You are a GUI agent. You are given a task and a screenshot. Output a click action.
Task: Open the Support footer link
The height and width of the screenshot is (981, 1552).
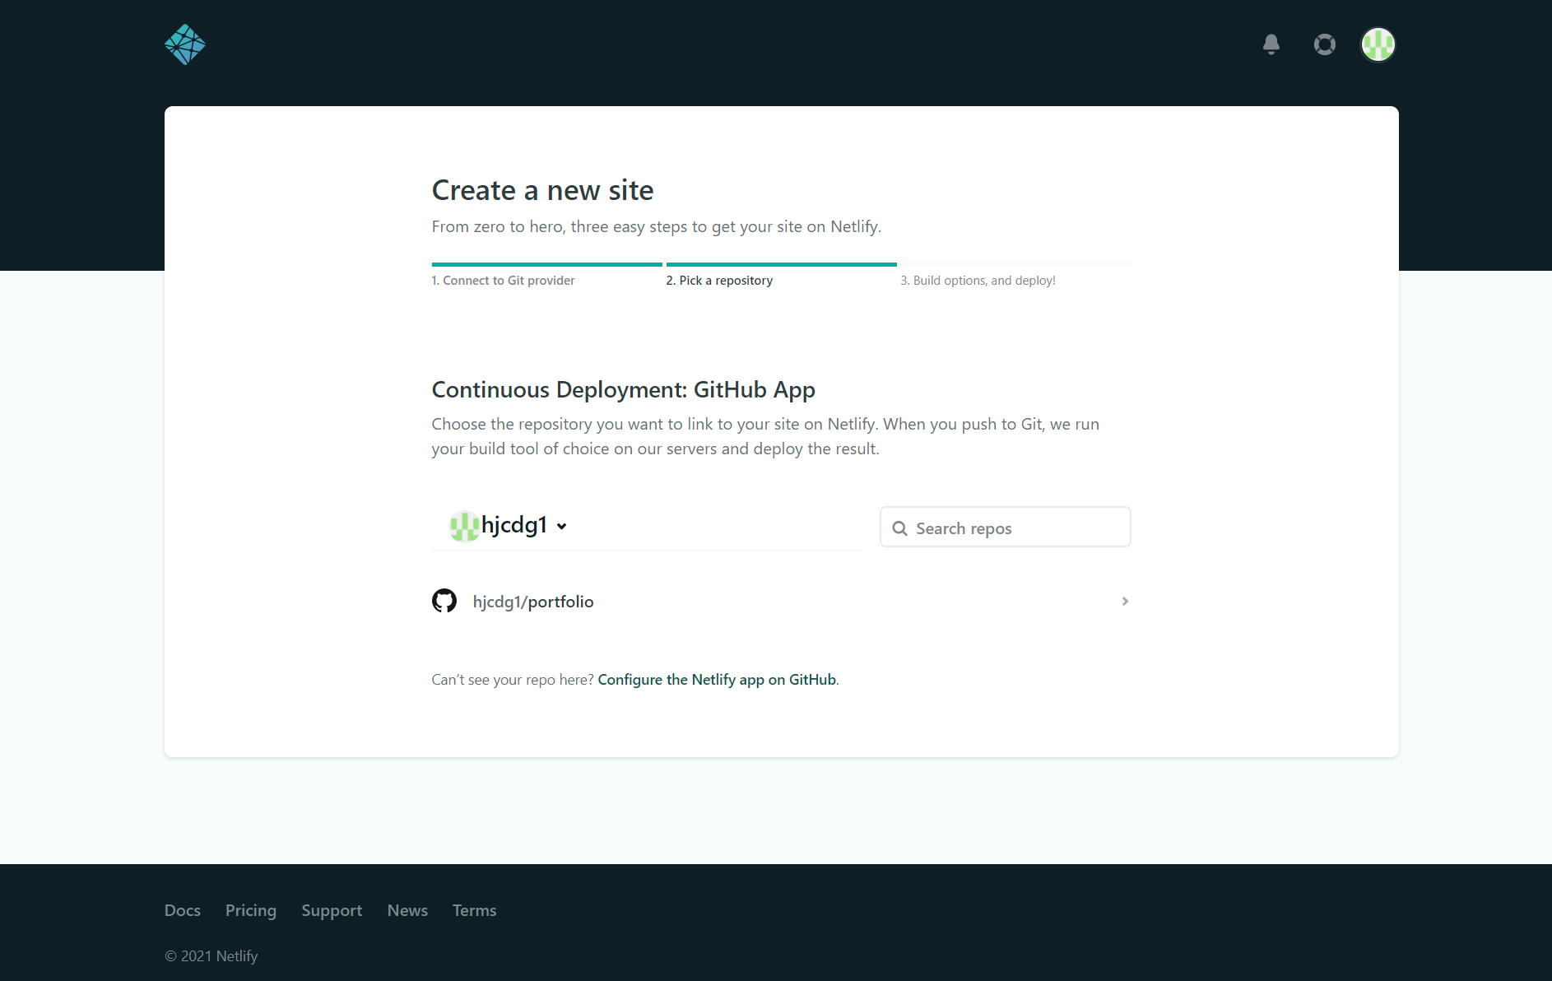(x=332, y=910)
